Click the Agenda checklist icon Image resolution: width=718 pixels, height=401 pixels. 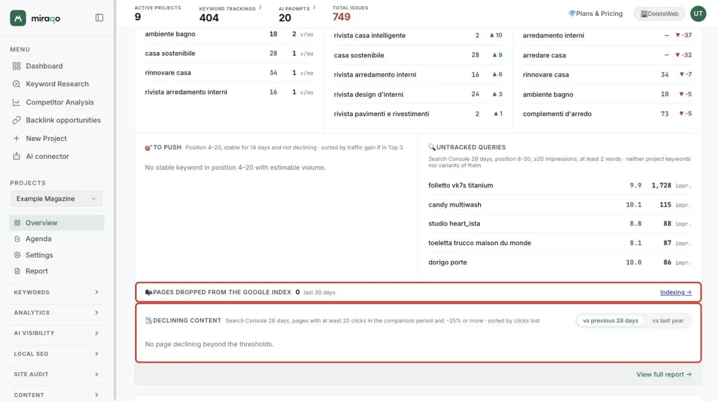[17, 239]
